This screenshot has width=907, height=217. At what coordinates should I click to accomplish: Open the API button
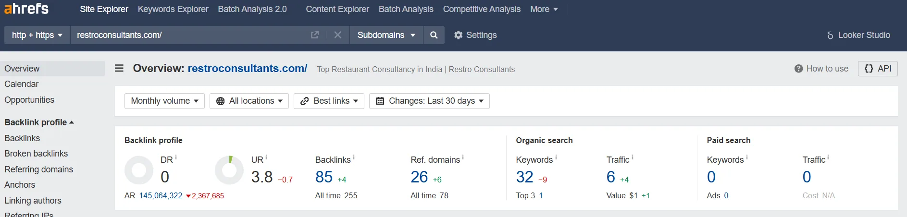click(878, 69)
